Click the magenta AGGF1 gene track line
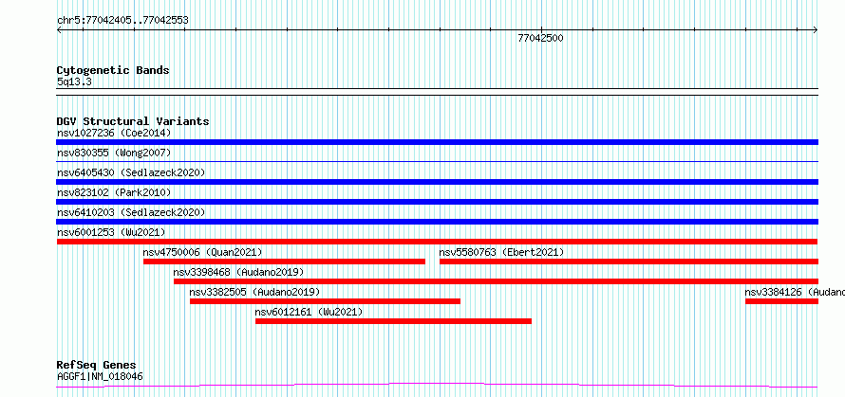 pos(437,386)
